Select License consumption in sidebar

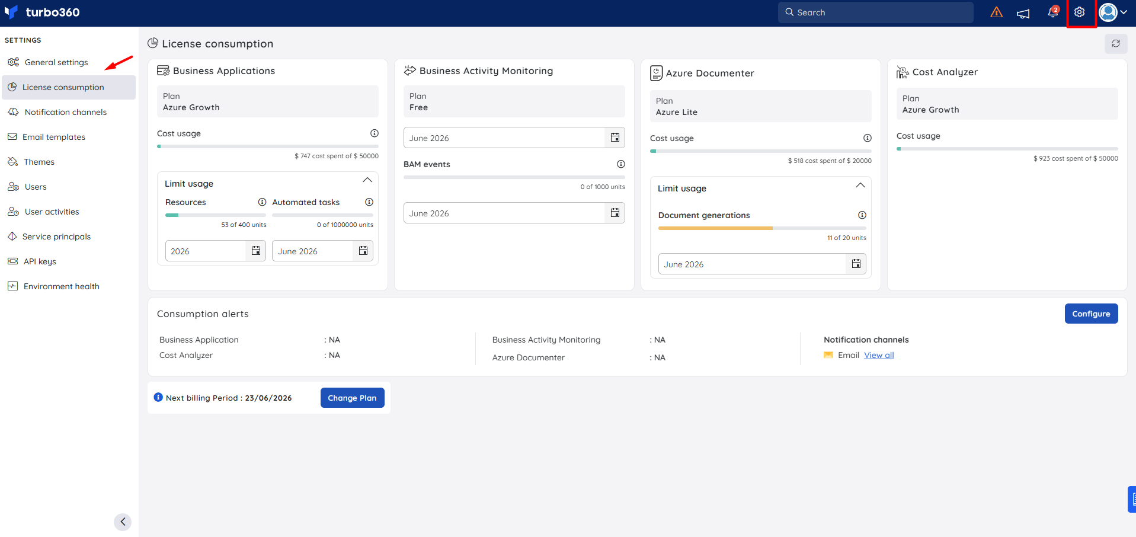pyautogui.click(x=69, y=87)
